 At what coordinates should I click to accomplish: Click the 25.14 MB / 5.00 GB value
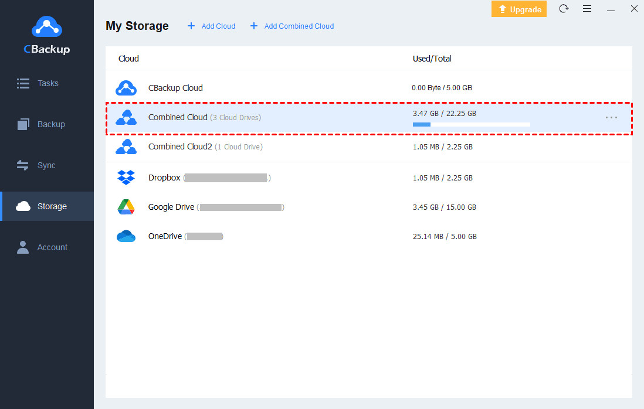point(445,237)
